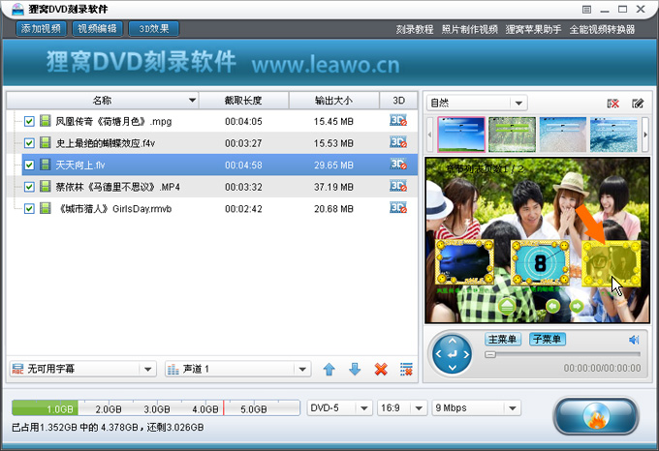The image size is (659, 451).
Task: Click the menu home button in preview
Action: (x=507, y=306)
